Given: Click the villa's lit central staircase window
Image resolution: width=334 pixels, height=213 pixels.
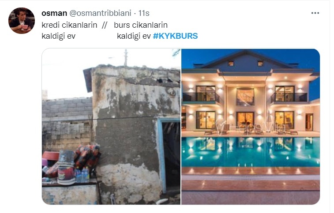Looking at the screenshot, I should [x=245, y=97].
